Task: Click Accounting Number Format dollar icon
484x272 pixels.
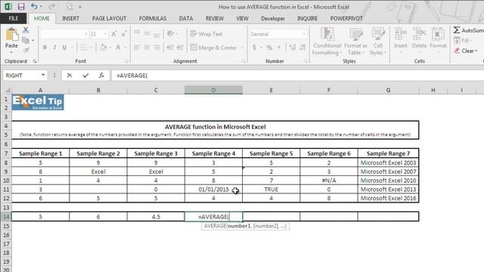Action: pos(254,48)
